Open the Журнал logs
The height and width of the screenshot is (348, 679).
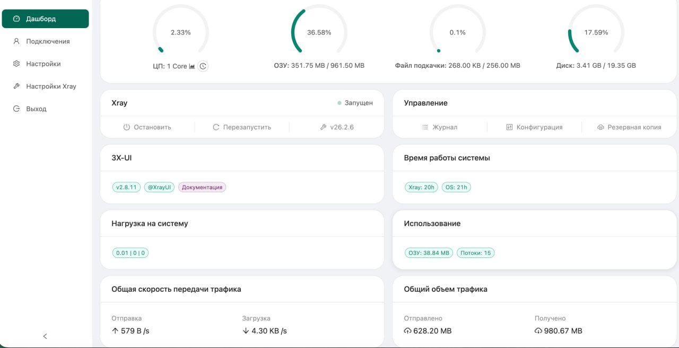click(x=439, y=127)
